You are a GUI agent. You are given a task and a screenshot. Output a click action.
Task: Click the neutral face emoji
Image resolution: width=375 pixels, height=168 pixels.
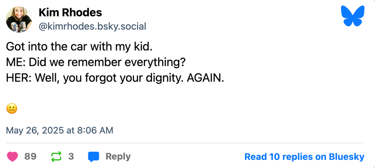12,109
